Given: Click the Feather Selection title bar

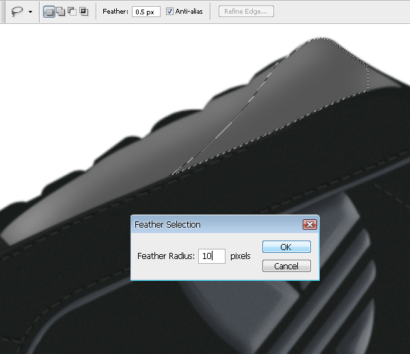Looking at the screenshot, I should [x=225, y=224].
